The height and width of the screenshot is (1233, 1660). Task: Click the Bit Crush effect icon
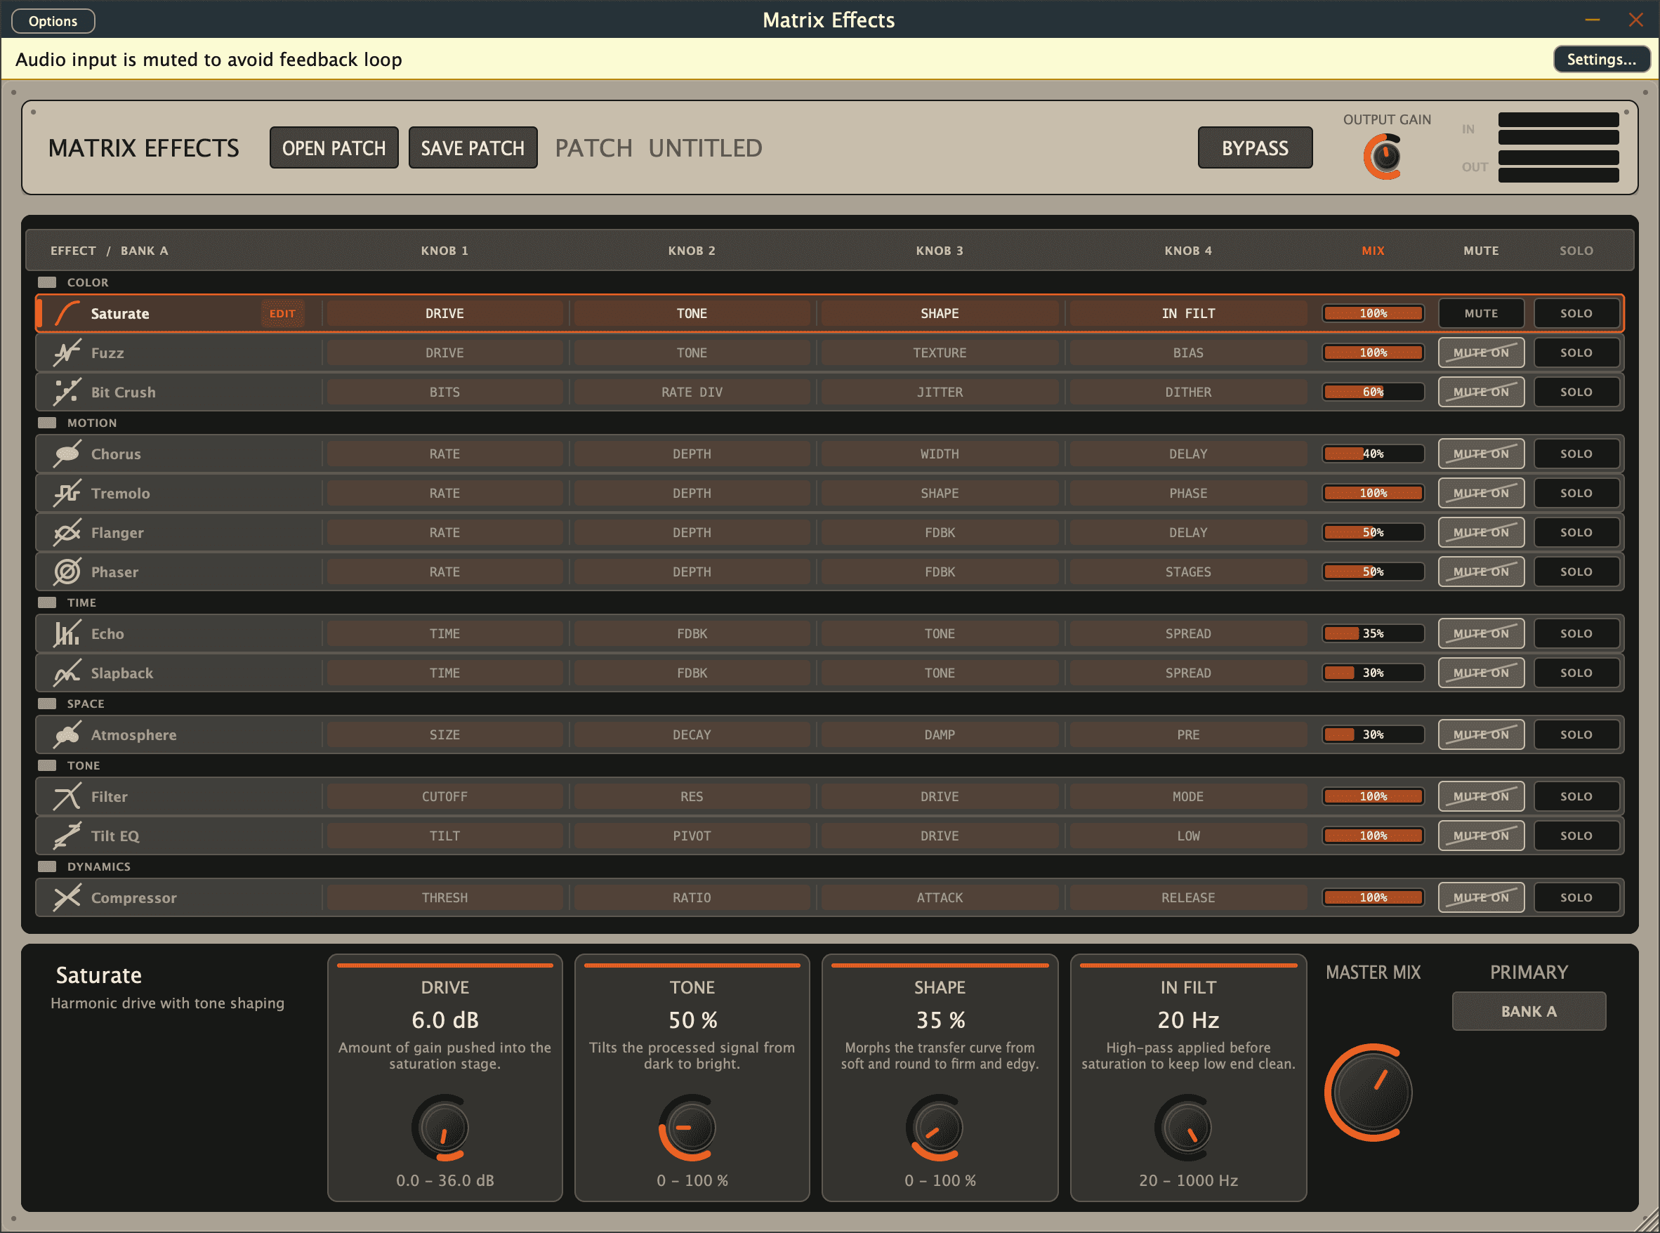point(67,392)
